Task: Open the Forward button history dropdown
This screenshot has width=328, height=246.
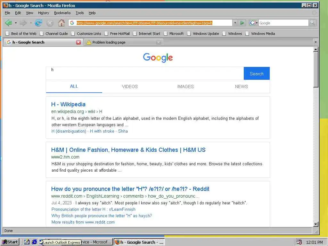Action: point(31,23)
